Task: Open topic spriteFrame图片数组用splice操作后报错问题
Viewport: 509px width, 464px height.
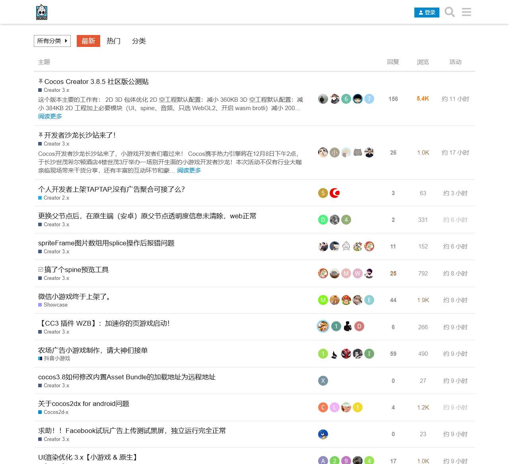Action: (106, 243)
